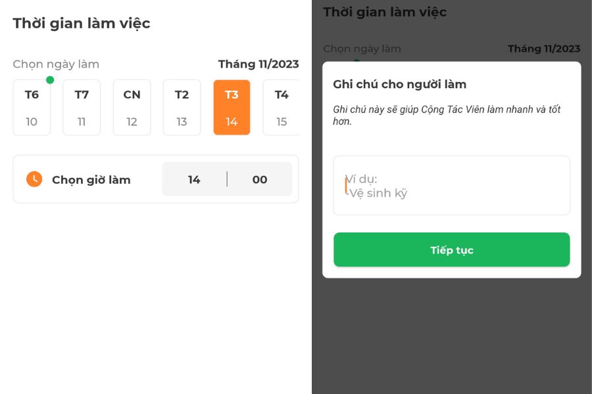Screen dimensions: 592x394
Task: Click dimmed Thời gian làm việc heading behind dialog
Action: (x=385, y=12)
